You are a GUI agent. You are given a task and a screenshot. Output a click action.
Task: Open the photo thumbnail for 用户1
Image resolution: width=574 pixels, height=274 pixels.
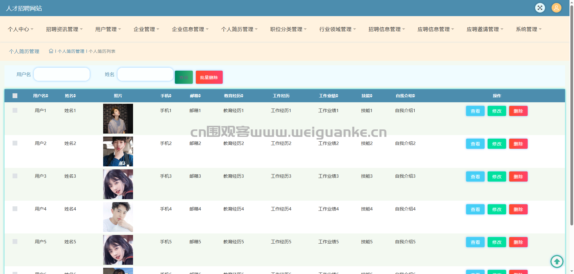pyautogui.click(x=118, y=119)
